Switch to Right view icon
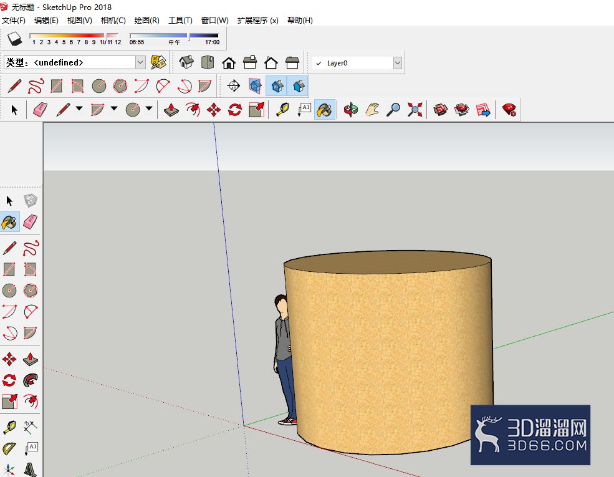This screenshot has width=614, height=477. 250,62
